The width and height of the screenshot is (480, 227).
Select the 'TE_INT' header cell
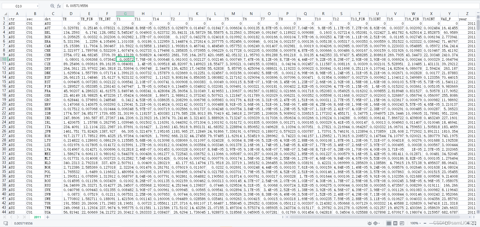coord(107,19)
